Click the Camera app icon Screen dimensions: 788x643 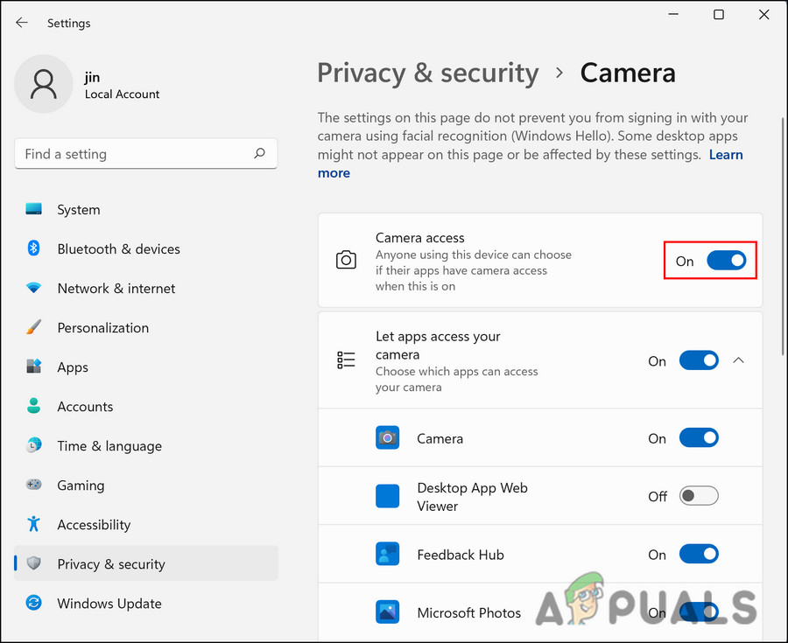(387, 438)
